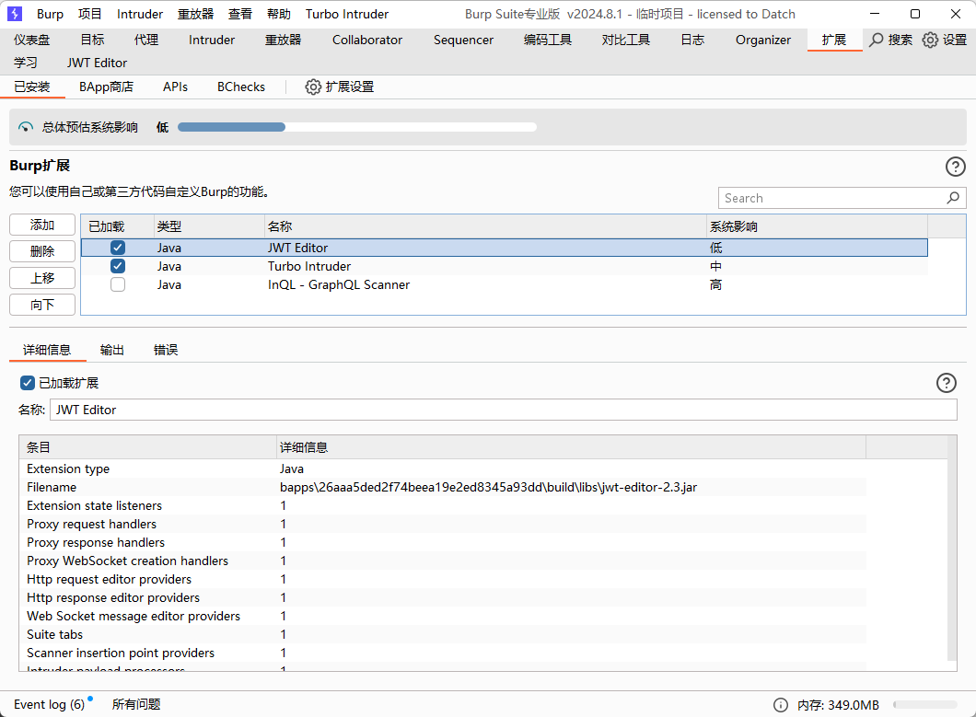This screenshot has height=717, width=976.
Task: Open help icon in details panel
Action: click(947, 383)
